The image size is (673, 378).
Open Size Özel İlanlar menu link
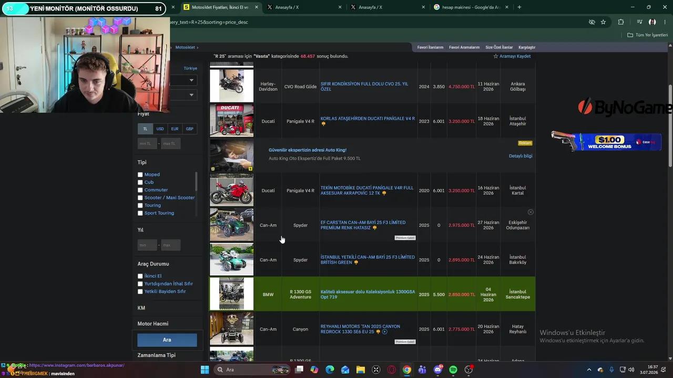tap(499, 47)
